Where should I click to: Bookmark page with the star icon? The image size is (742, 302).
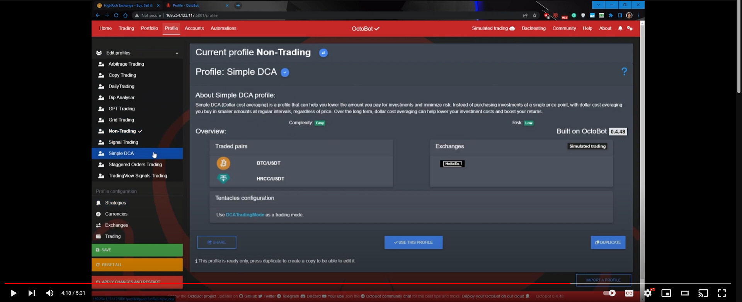coord(534,15)
